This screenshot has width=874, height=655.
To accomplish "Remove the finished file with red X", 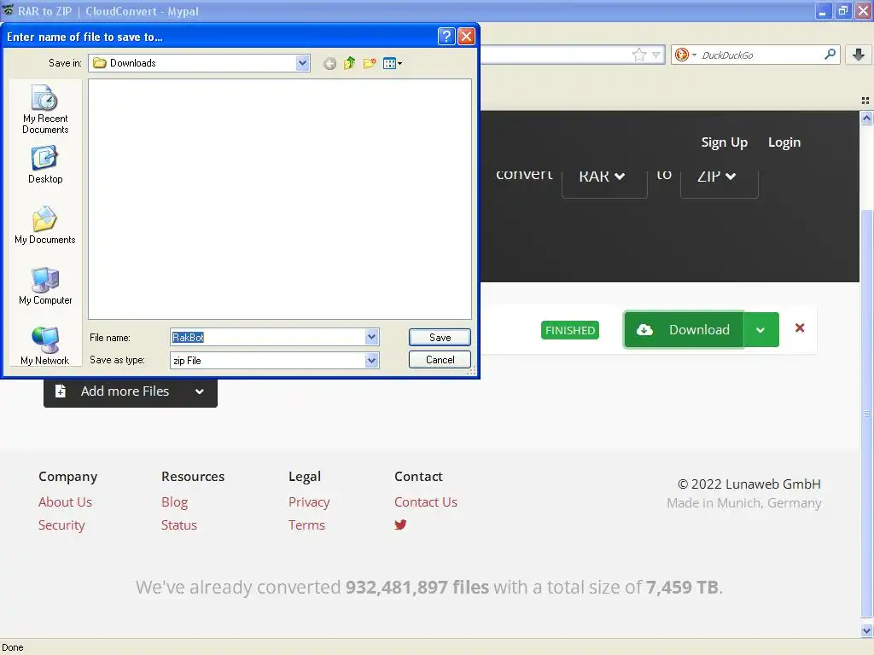I will click(x=799, y=328).
